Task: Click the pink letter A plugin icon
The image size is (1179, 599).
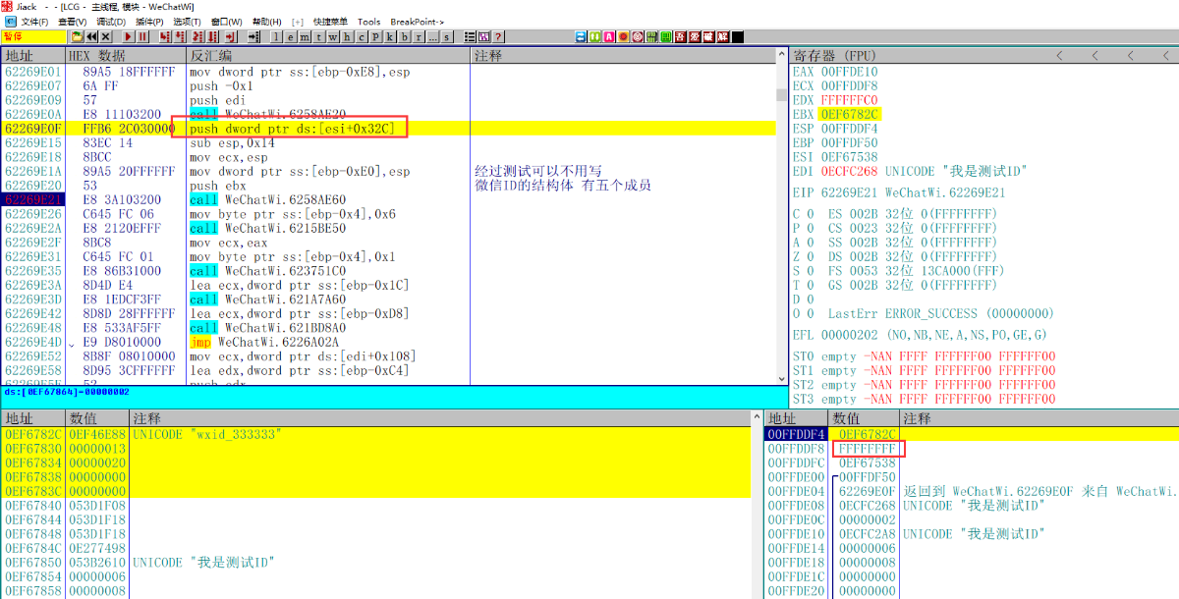Action: [x=610, y=37]
